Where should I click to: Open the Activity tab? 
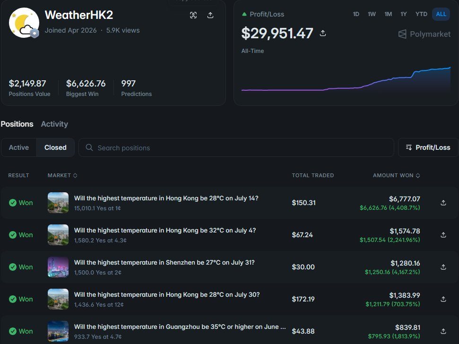point(54,124)
